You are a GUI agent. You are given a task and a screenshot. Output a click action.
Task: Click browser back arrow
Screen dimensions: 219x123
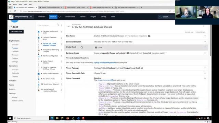click(11, 11)
